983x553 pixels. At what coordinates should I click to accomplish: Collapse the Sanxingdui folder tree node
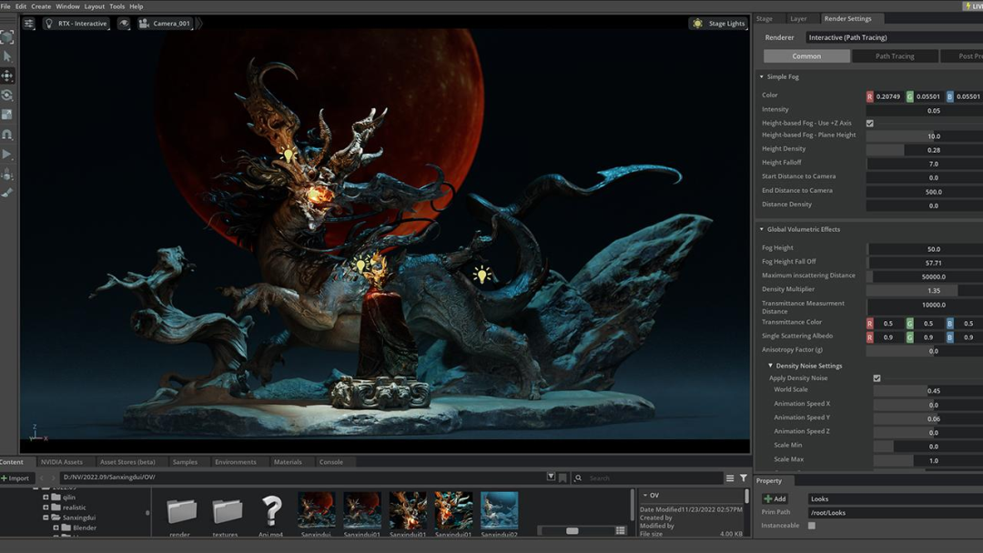coord(46,518)
